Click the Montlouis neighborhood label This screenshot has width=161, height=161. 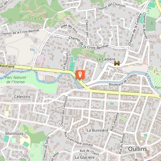[x=14, y=134]
